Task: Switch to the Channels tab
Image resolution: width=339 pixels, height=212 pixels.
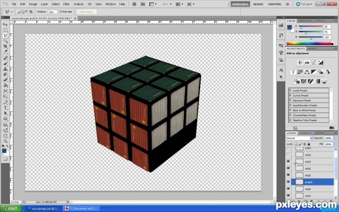Action: coord(306,133)
